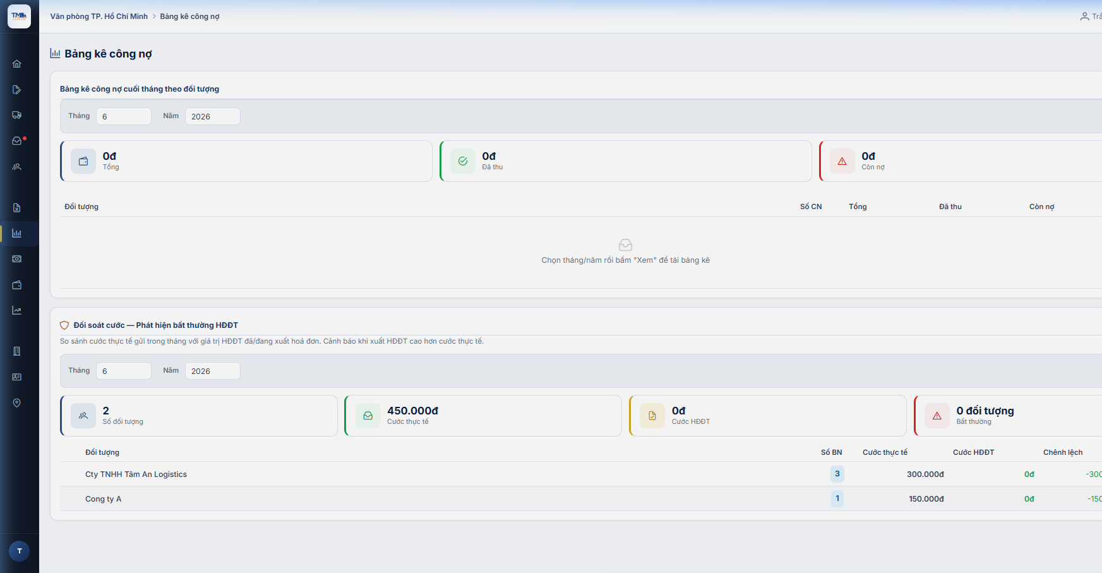Image resolution: width=1102 pixels, height=573 pixels.
Task: Open the customers group sidebar icon
Action: 17,167
